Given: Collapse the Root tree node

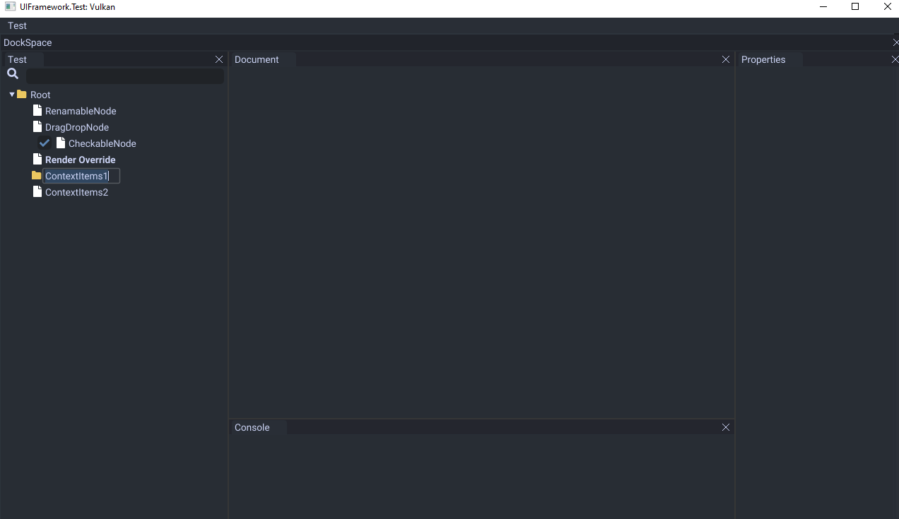Looking at the screenshot, I should point(11,94).
